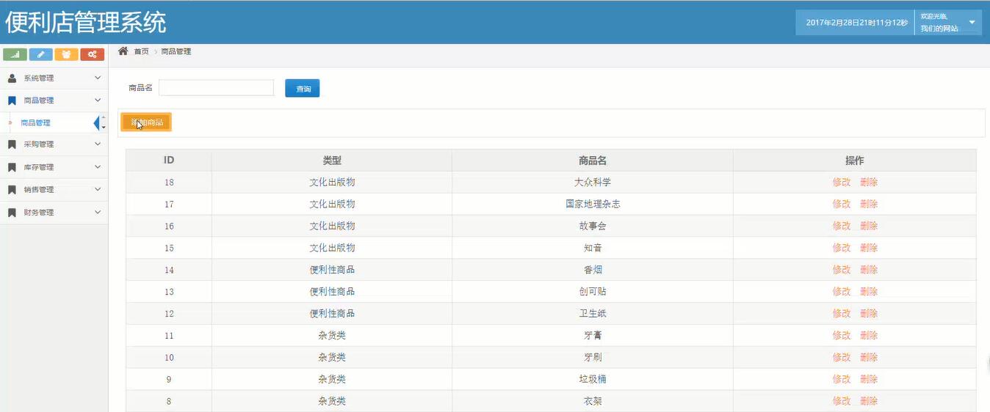Click the bookmark icon beside 库存管理
This screenshot has height=412, width=990.
click(x=12, y=167)
